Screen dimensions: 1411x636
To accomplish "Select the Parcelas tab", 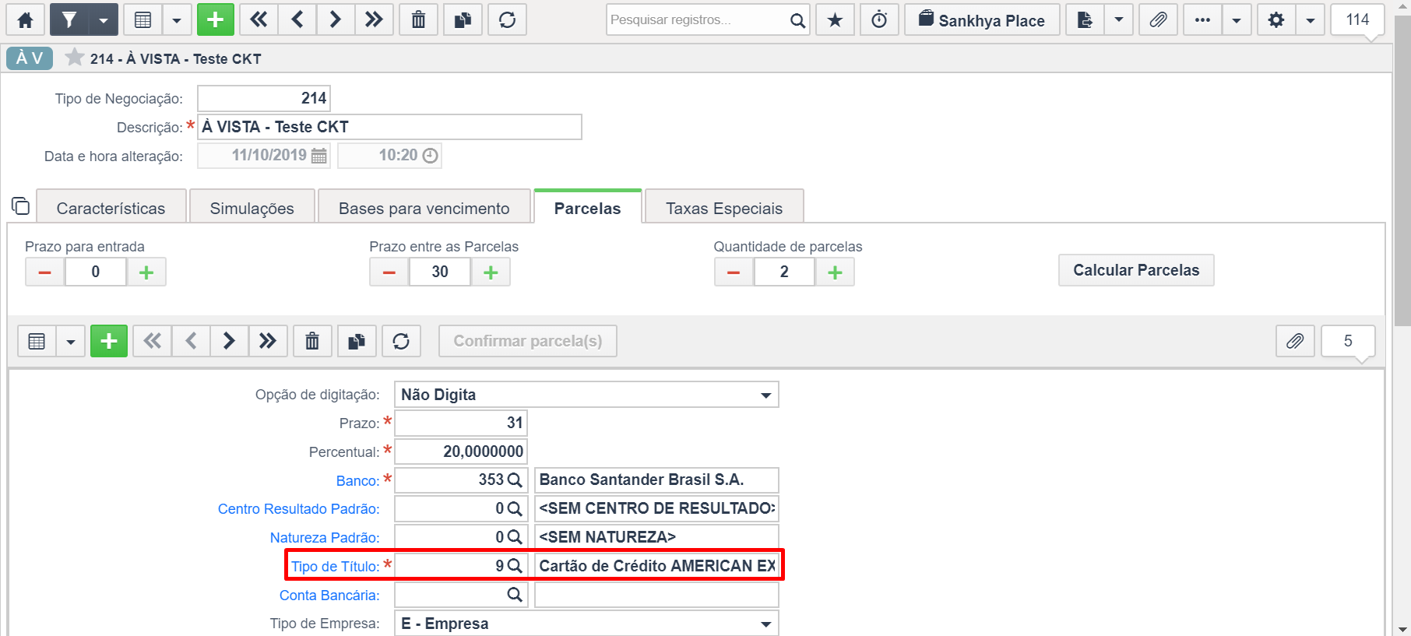I will [x=588, y=208].
